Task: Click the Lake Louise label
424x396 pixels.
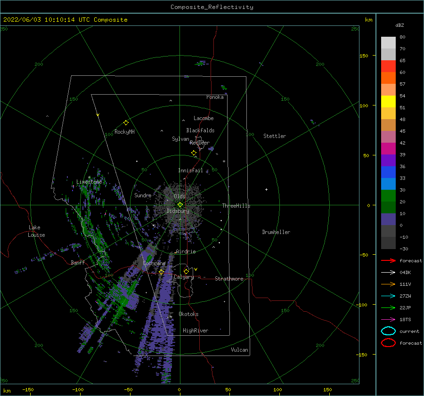Action: (36, 231)
